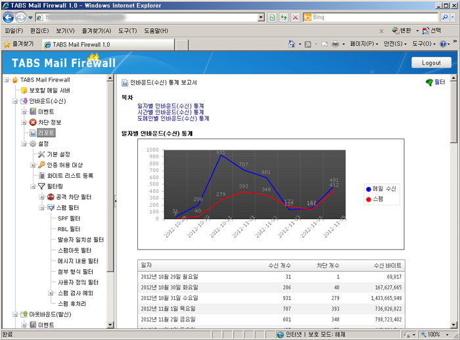The width and height of the screenshot is (460, 340).
Task: Select RBL 필터 in the tree
Action: pos(69,229)
